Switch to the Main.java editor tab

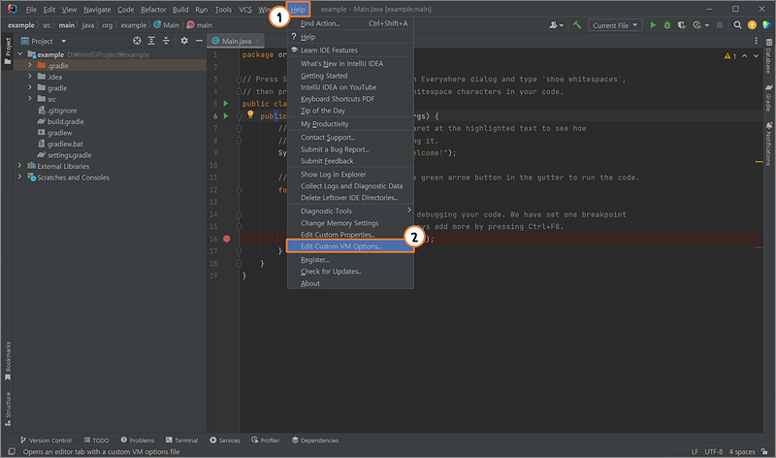pos(236,41)
